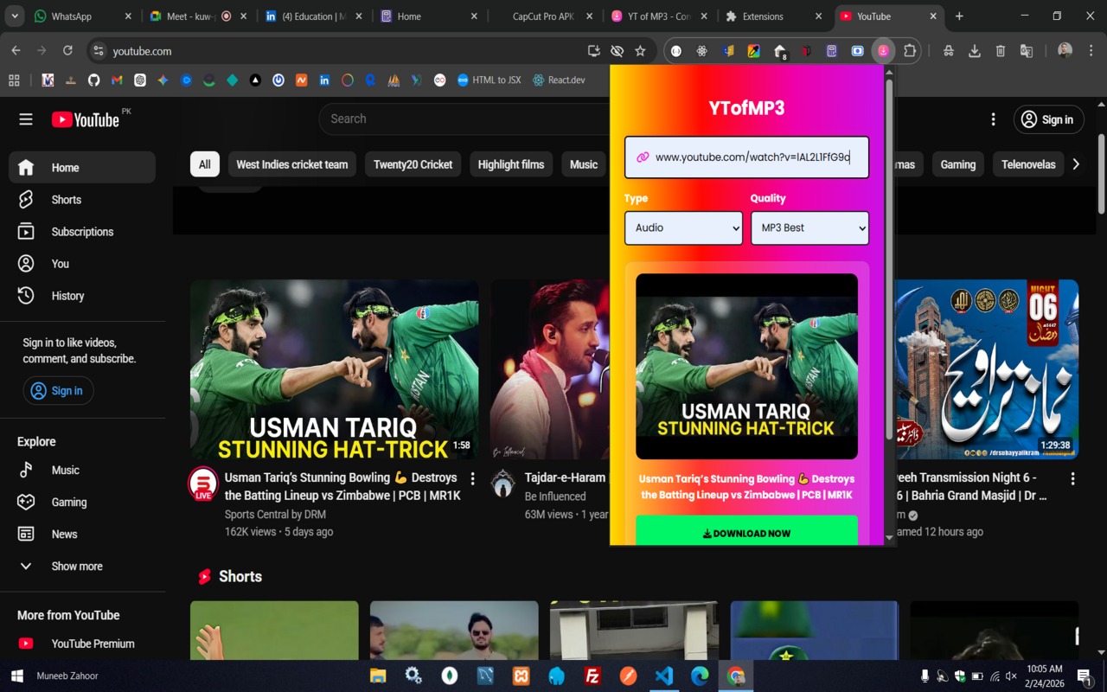Open Gaming under Explore in sidebar
The width and height of the screenshot is (1107, 692).
[x=82, y=503]
